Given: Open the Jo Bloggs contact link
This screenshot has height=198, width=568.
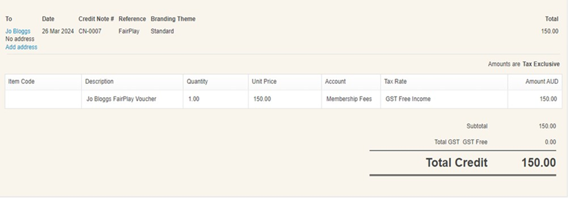Looking at the screenshot, I should (18, 31).
